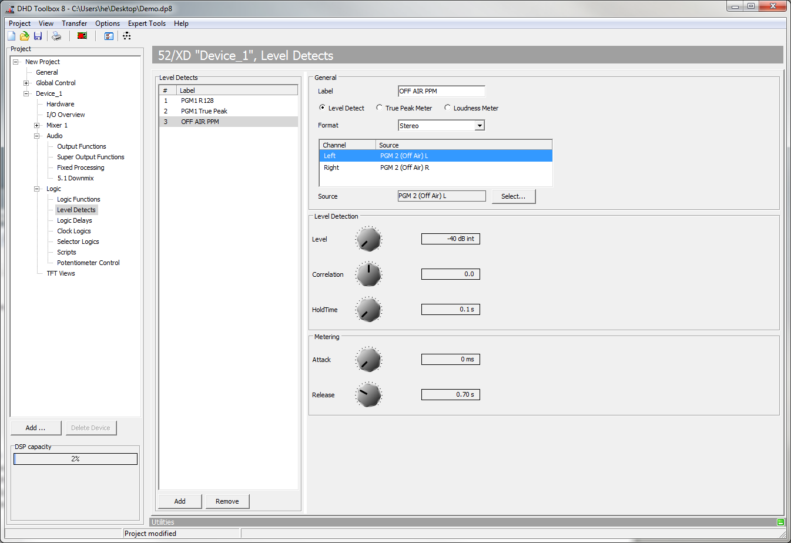Collapse the Device_1 tree node

25,93
